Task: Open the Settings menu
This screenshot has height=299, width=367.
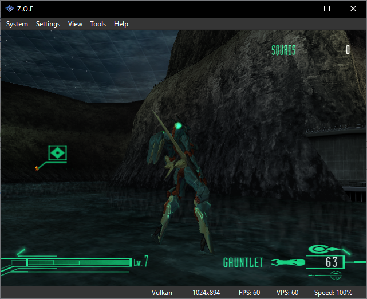Action: pyautogui.click(x=48, y=24)
